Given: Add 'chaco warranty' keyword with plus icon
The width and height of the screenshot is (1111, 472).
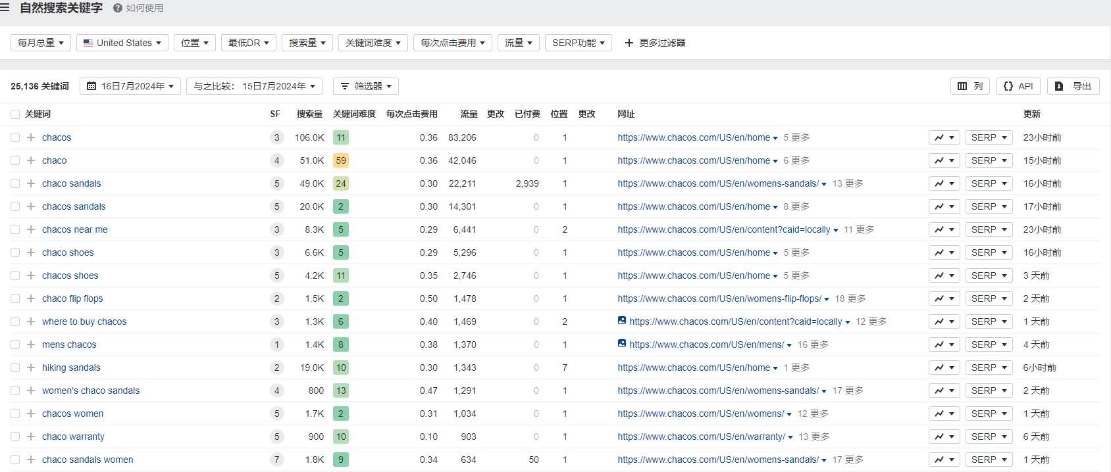Looking at the screenshot, I should 31,437.
